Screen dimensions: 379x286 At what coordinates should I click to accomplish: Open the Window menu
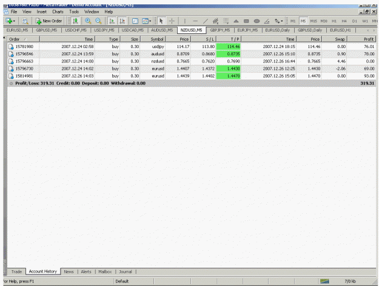[x=92, y=12]
